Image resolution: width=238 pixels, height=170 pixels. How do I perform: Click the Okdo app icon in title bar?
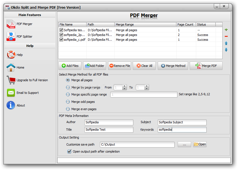pyautogui.click(x=8, y=7)
